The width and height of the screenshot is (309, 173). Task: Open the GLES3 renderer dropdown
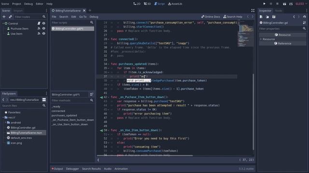[x=301, y=4]
